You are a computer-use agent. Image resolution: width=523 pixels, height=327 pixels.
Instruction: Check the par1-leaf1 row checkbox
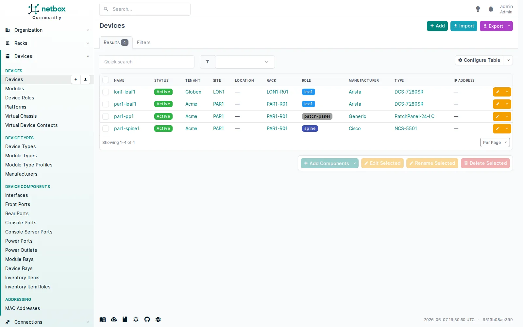106,104
